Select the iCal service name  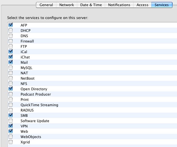tap(24, 52)
